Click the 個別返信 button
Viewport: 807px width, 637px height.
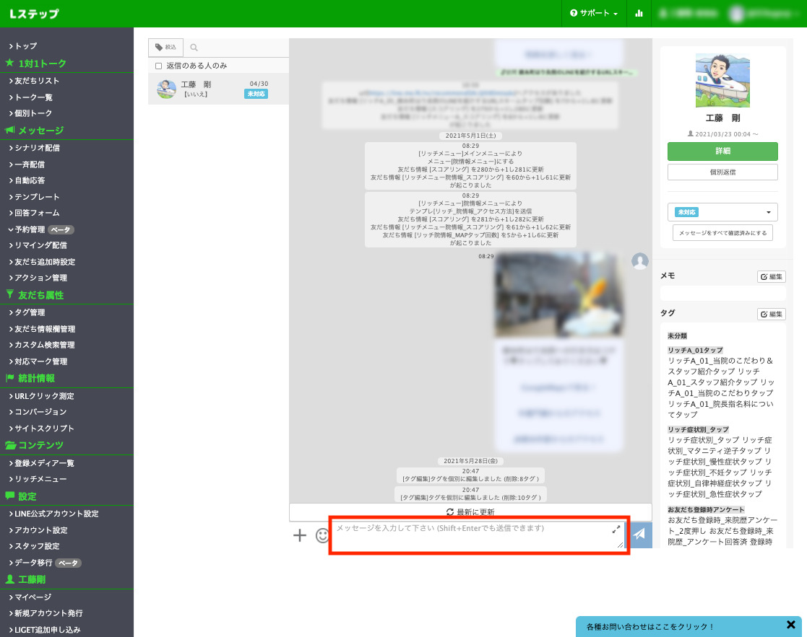click(x=722, y=172)
